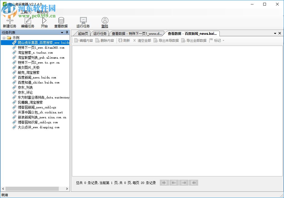284x198 pixels.
Task: Go to last page button
Action: click(193, 183)
